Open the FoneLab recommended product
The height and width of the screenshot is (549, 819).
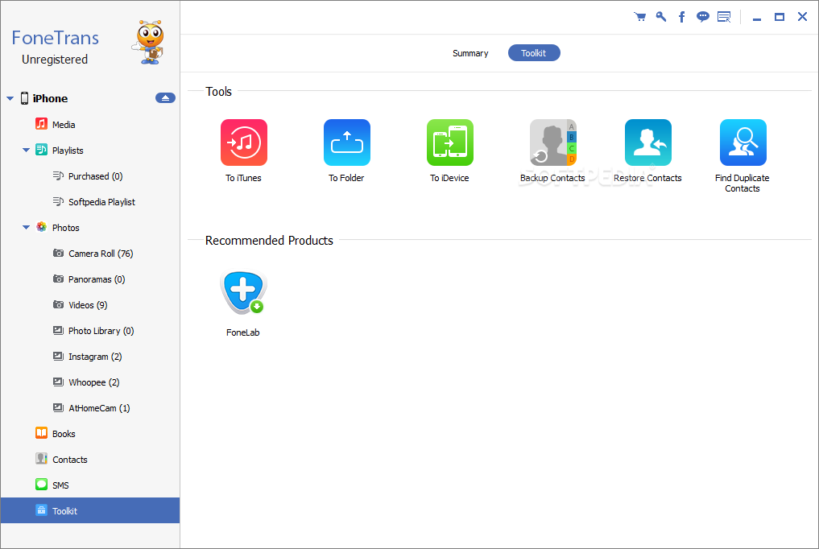pyautogui.click(x=243, y=293)
